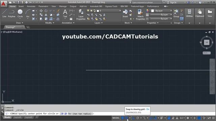Click the Group tool icon
Screen dimensions: 216x121
176,13
